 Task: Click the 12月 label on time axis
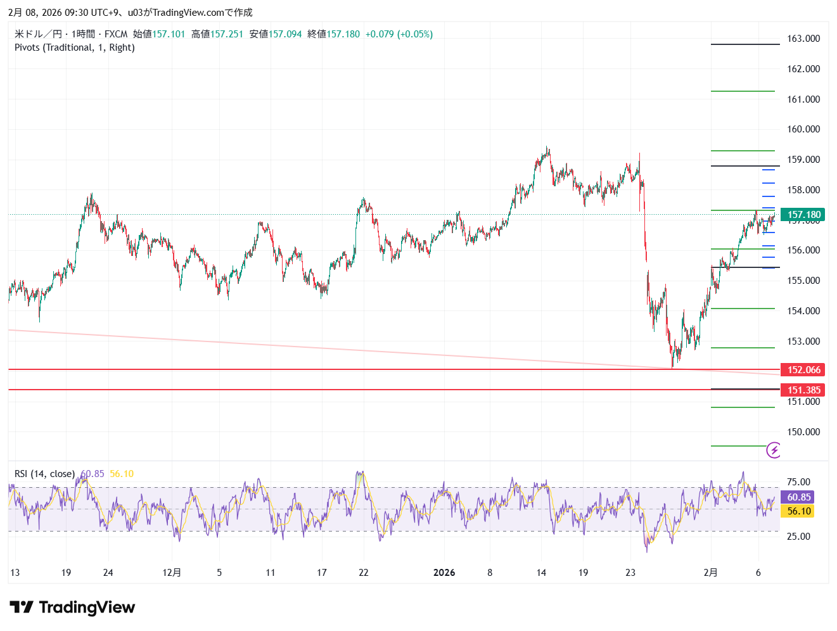tap(172, 573)
